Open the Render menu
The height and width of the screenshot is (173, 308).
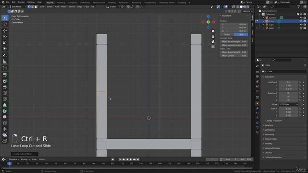(21, 2)
